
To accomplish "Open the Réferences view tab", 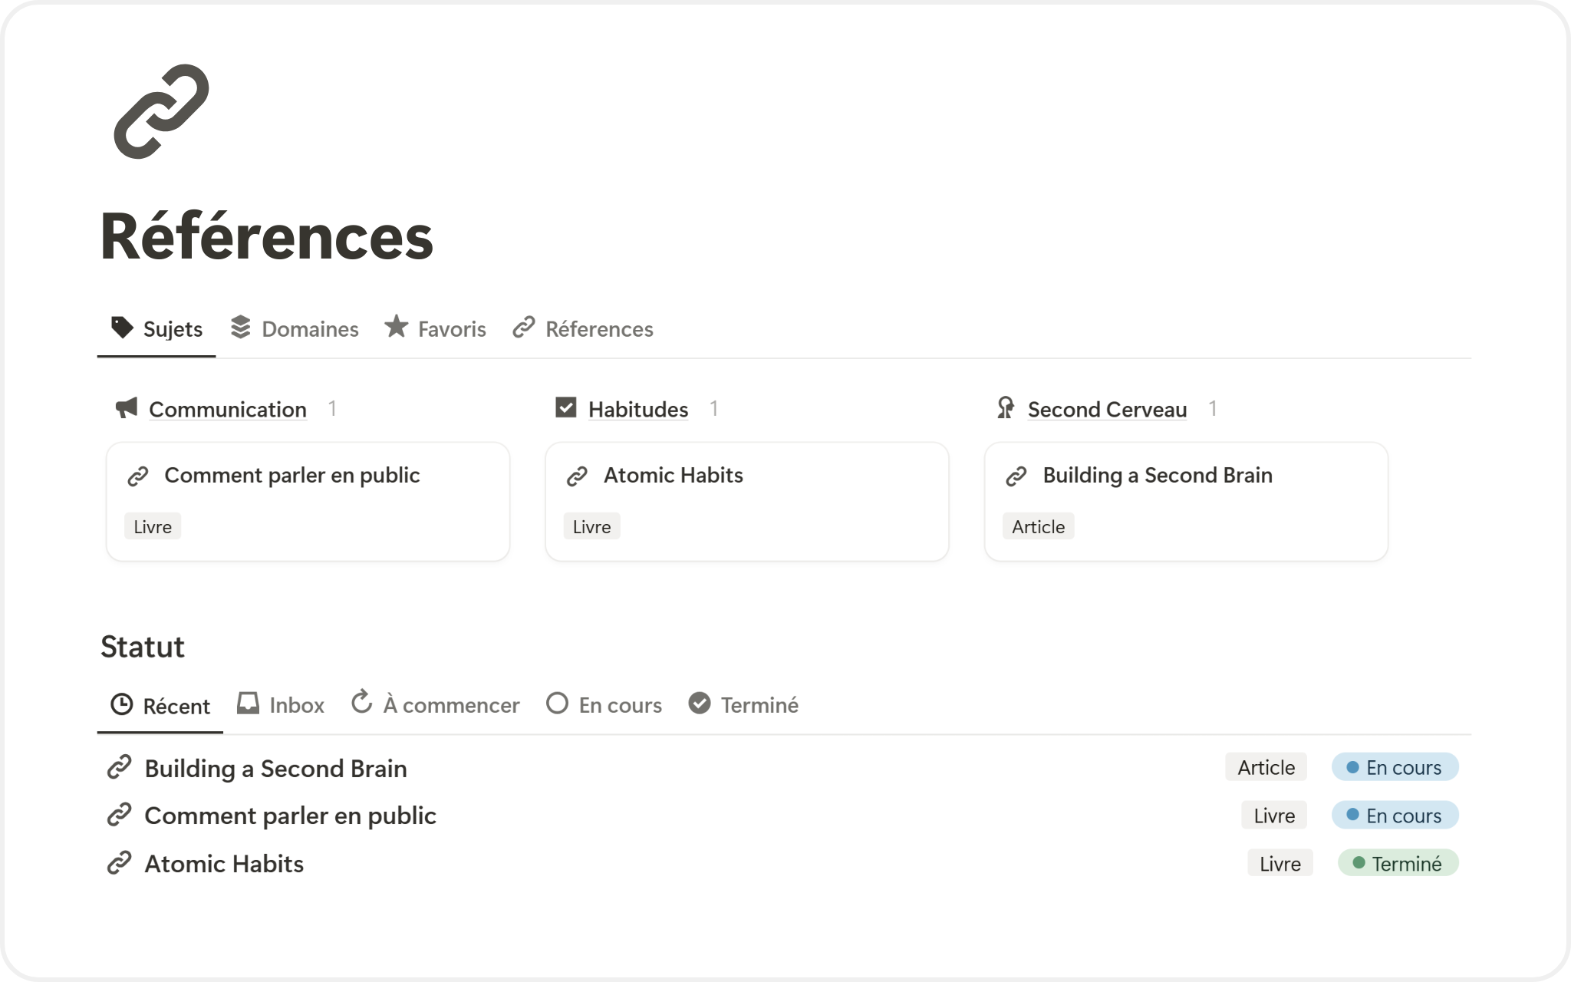I will 583,329.
